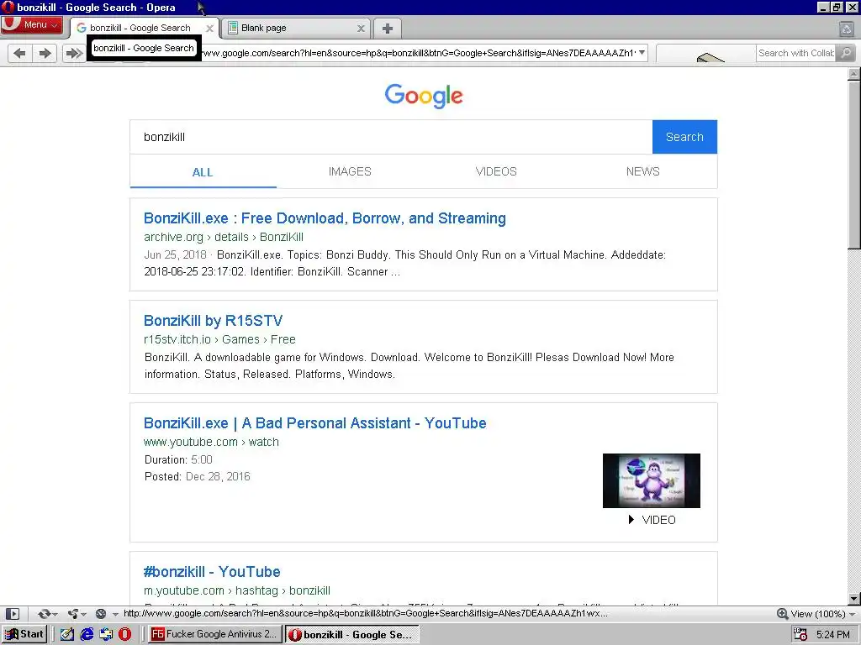Click the Fast Forward navigation button
The image size is (861, 645).
tap(73, 53)
